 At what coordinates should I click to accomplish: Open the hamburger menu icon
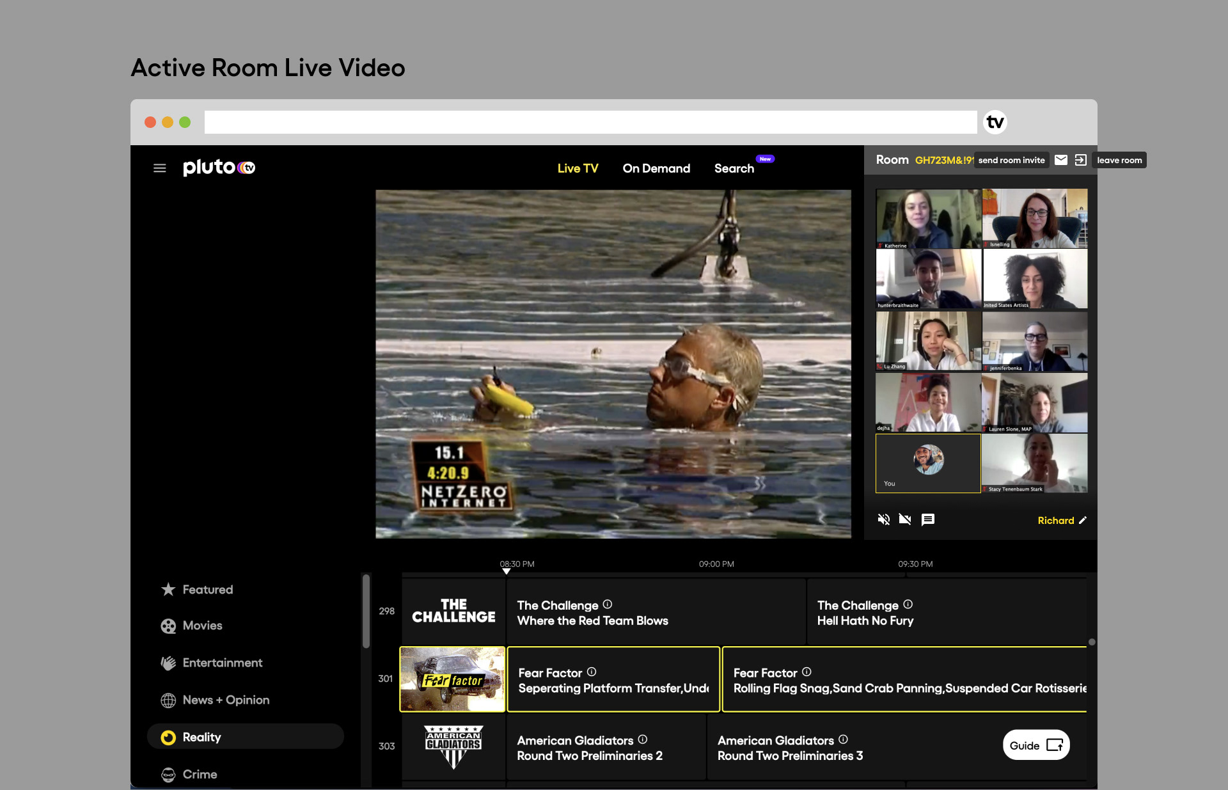pos(160,168)
